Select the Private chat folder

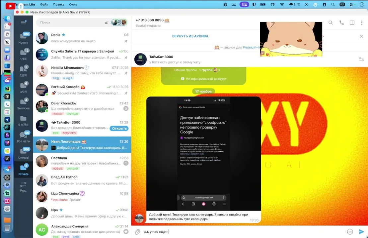pyautogui.click(x=23, y=170)
